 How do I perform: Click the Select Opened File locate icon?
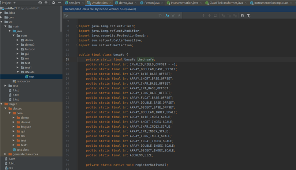coord(40,3)
